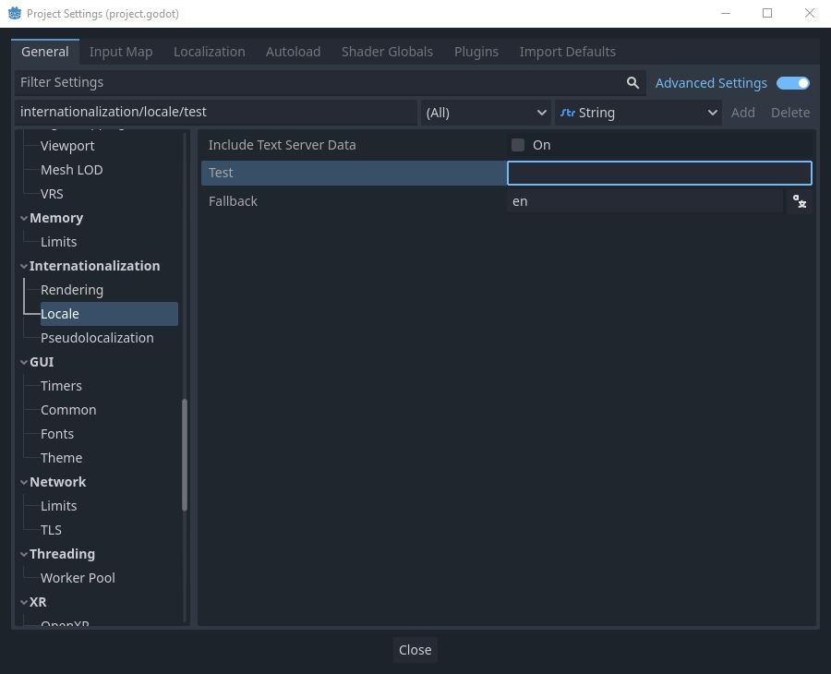Select Pseudolocalization in the settings tree
This screenshot has width=831, height=674.
(x=97, y=338)
